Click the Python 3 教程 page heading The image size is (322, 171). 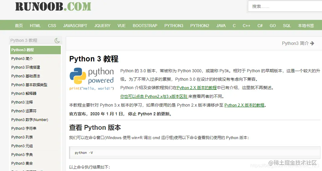click(x=94, y=59)
